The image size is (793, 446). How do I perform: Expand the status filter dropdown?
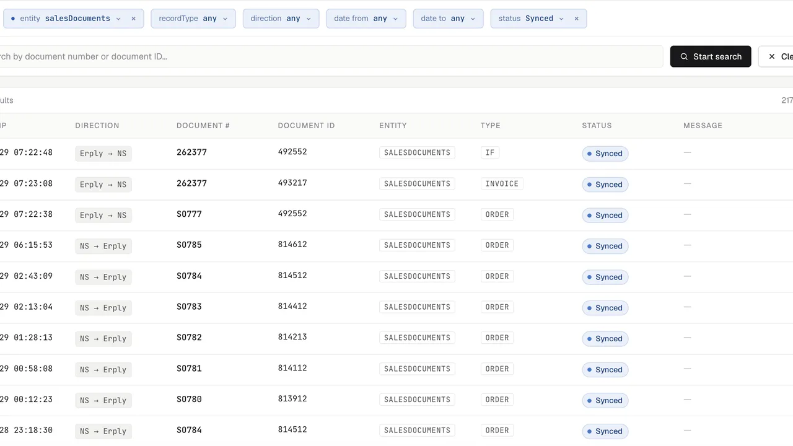(532, 19)
